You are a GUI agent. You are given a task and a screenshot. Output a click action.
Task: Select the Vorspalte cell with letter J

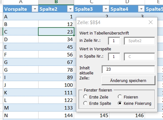point(21,85)
